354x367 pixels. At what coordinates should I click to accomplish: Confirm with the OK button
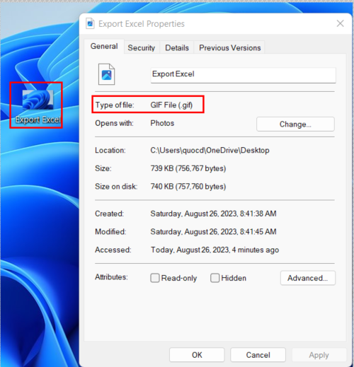point(197,355)
